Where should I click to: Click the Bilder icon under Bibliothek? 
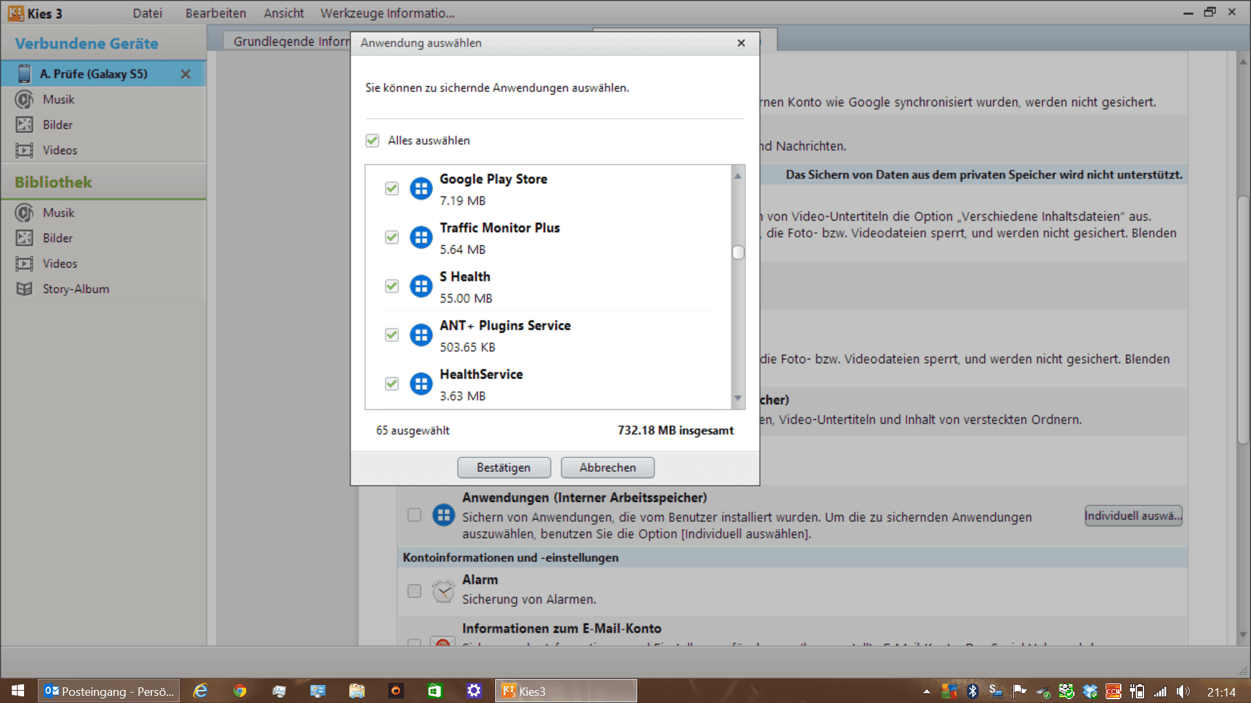click(x=24, y=238)
